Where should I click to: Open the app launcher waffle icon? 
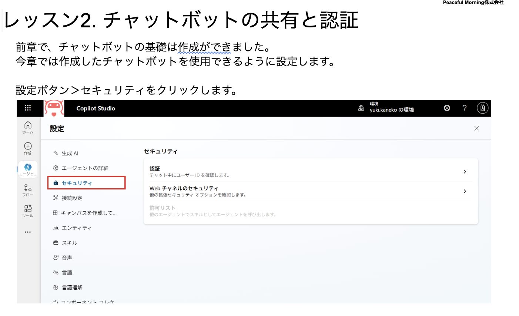coord(28,108)
